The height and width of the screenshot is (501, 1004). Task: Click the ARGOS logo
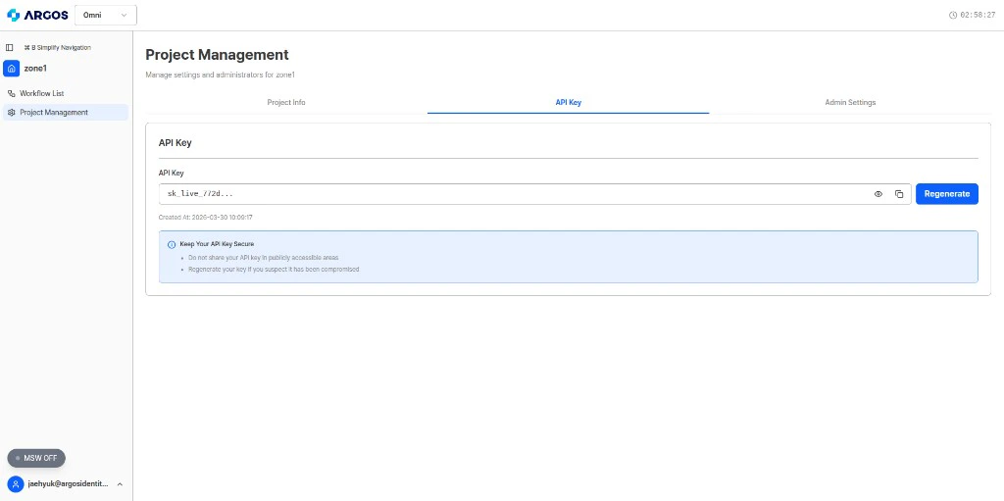click(36, 15)
